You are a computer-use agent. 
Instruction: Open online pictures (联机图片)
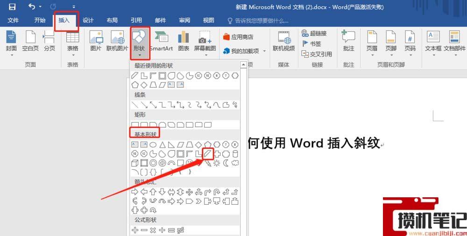117,41
